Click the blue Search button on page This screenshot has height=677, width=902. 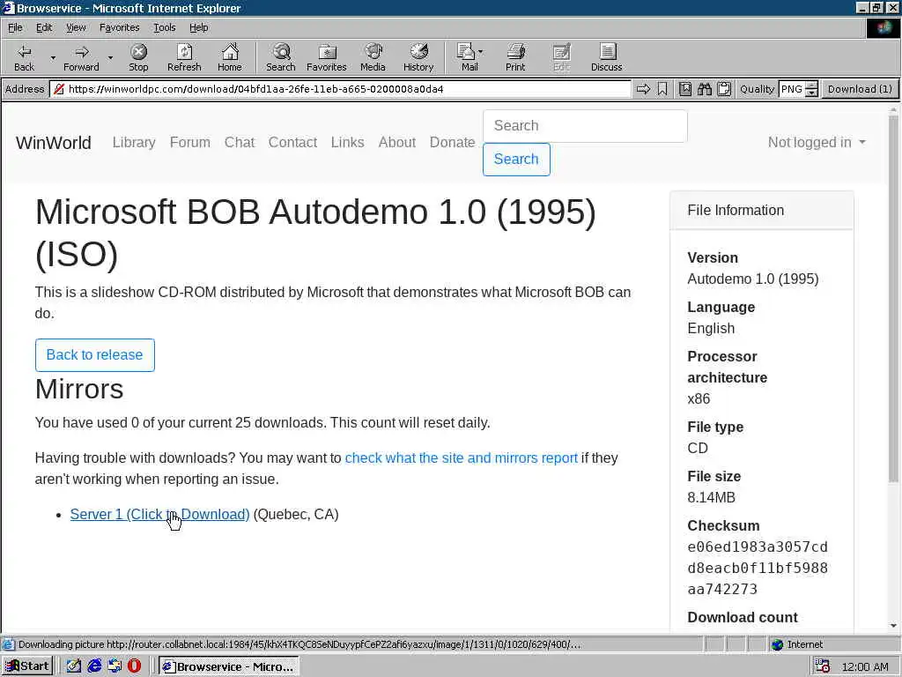[x=516, y=160]
